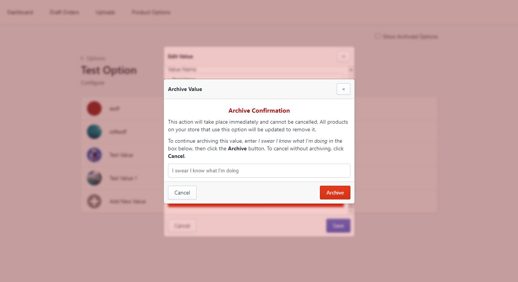Switch to the Uploads page
Viewport: 518px width, 282px height.
[x=105, y=12]
